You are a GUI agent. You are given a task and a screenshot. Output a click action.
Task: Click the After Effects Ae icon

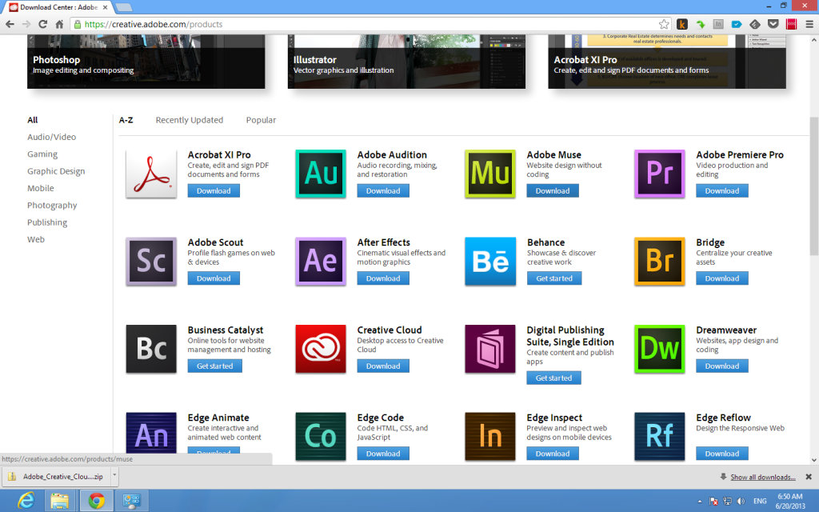320,262
